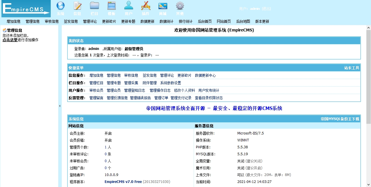Open 管理会员 quick link

click(x=114, y=90)
